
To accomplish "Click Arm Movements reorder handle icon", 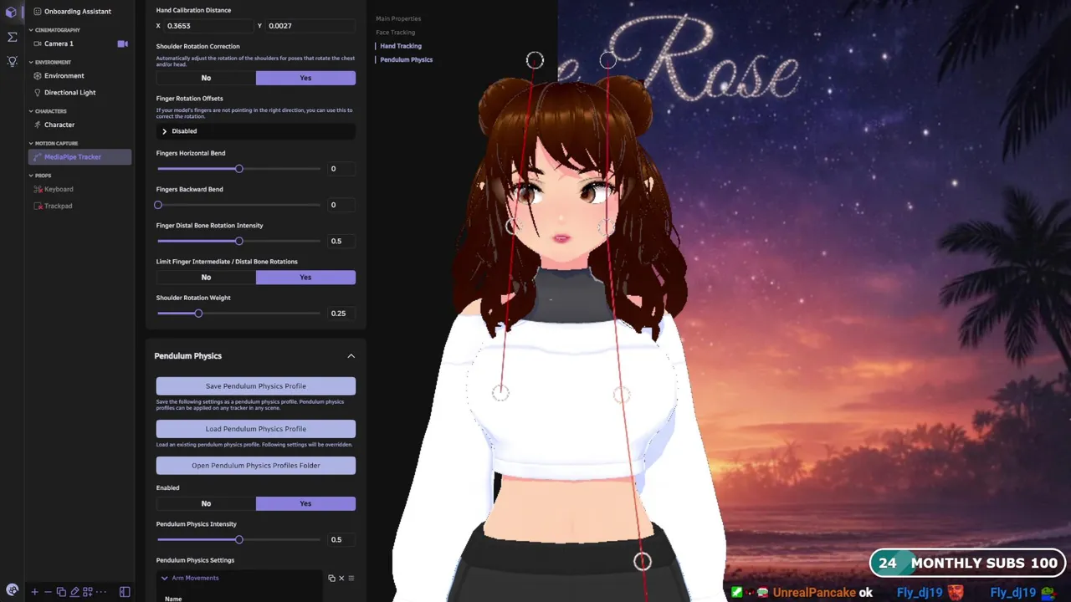I will coord(351,578).
